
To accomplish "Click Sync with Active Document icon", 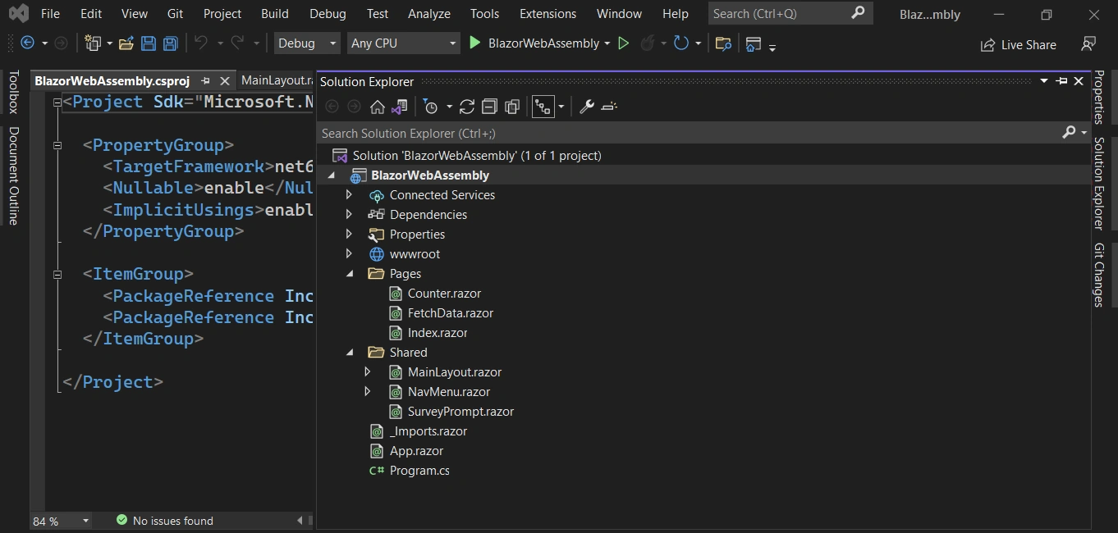I will 467,107.
